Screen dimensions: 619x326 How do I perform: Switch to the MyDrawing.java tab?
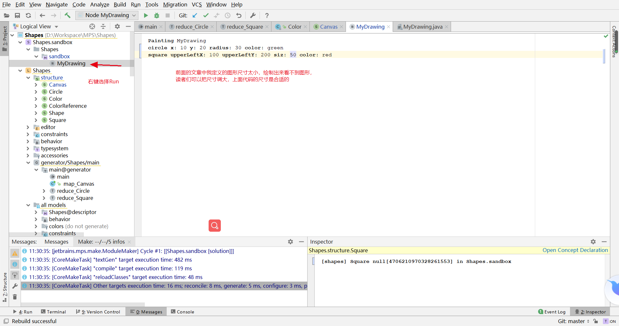point(423,27)
